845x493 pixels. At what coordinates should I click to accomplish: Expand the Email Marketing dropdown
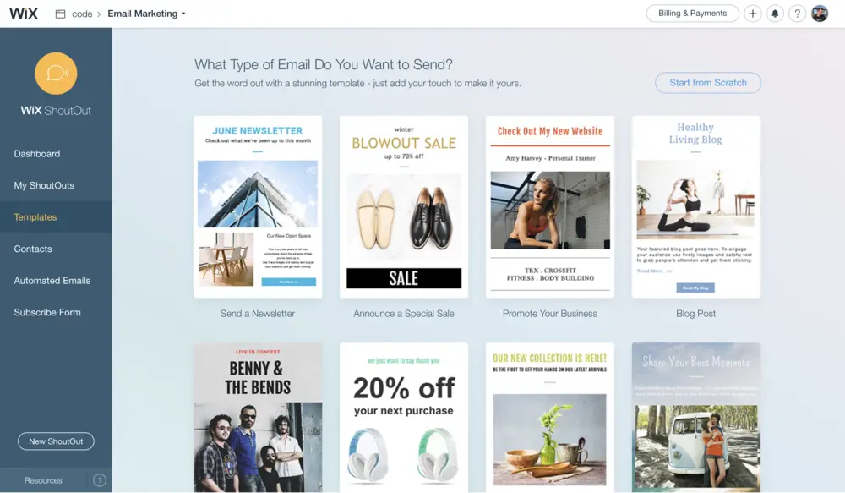[146, 14]
